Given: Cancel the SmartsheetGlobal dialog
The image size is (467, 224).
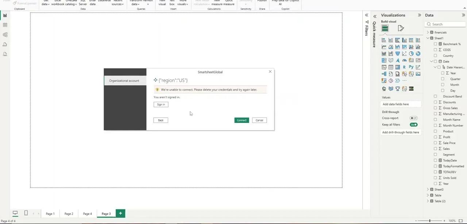Looking at the screenshot, I should [259, 120].
